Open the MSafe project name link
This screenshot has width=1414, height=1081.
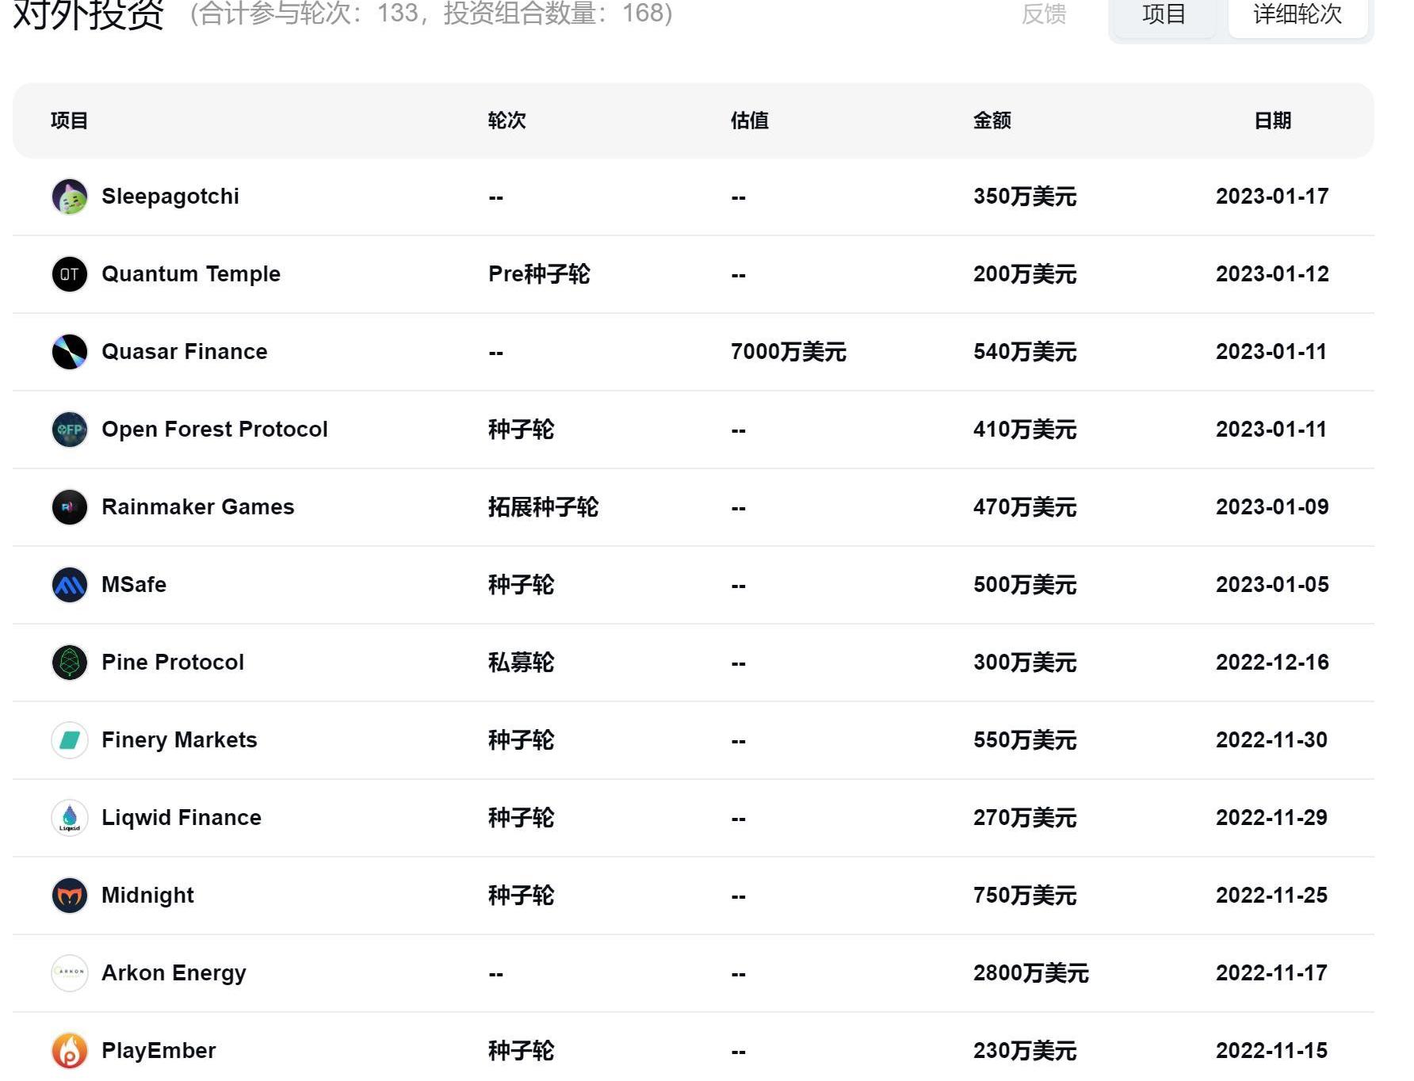[x=134, y=585]
